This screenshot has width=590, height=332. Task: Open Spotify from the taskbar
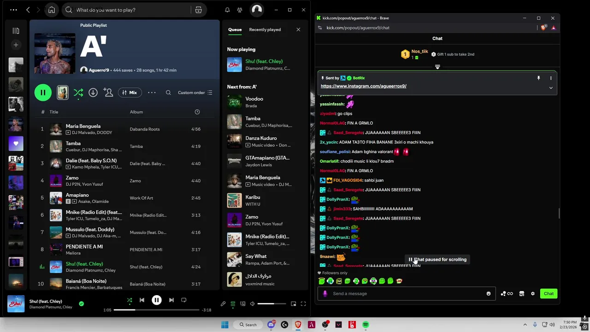click(x=366, y=325)
